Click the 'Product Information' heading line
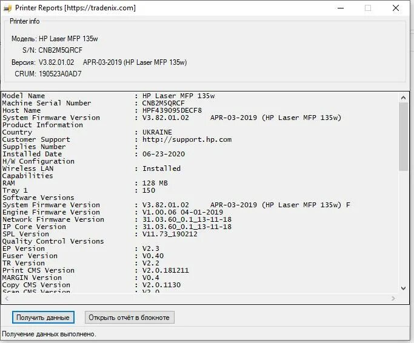Screen dimensions: 414x343 tap(42, 125)
